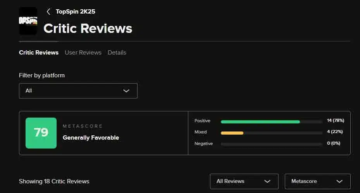Click the green 79 Metascore badge
Screen dimensions: 360x193
click(41, 133)
